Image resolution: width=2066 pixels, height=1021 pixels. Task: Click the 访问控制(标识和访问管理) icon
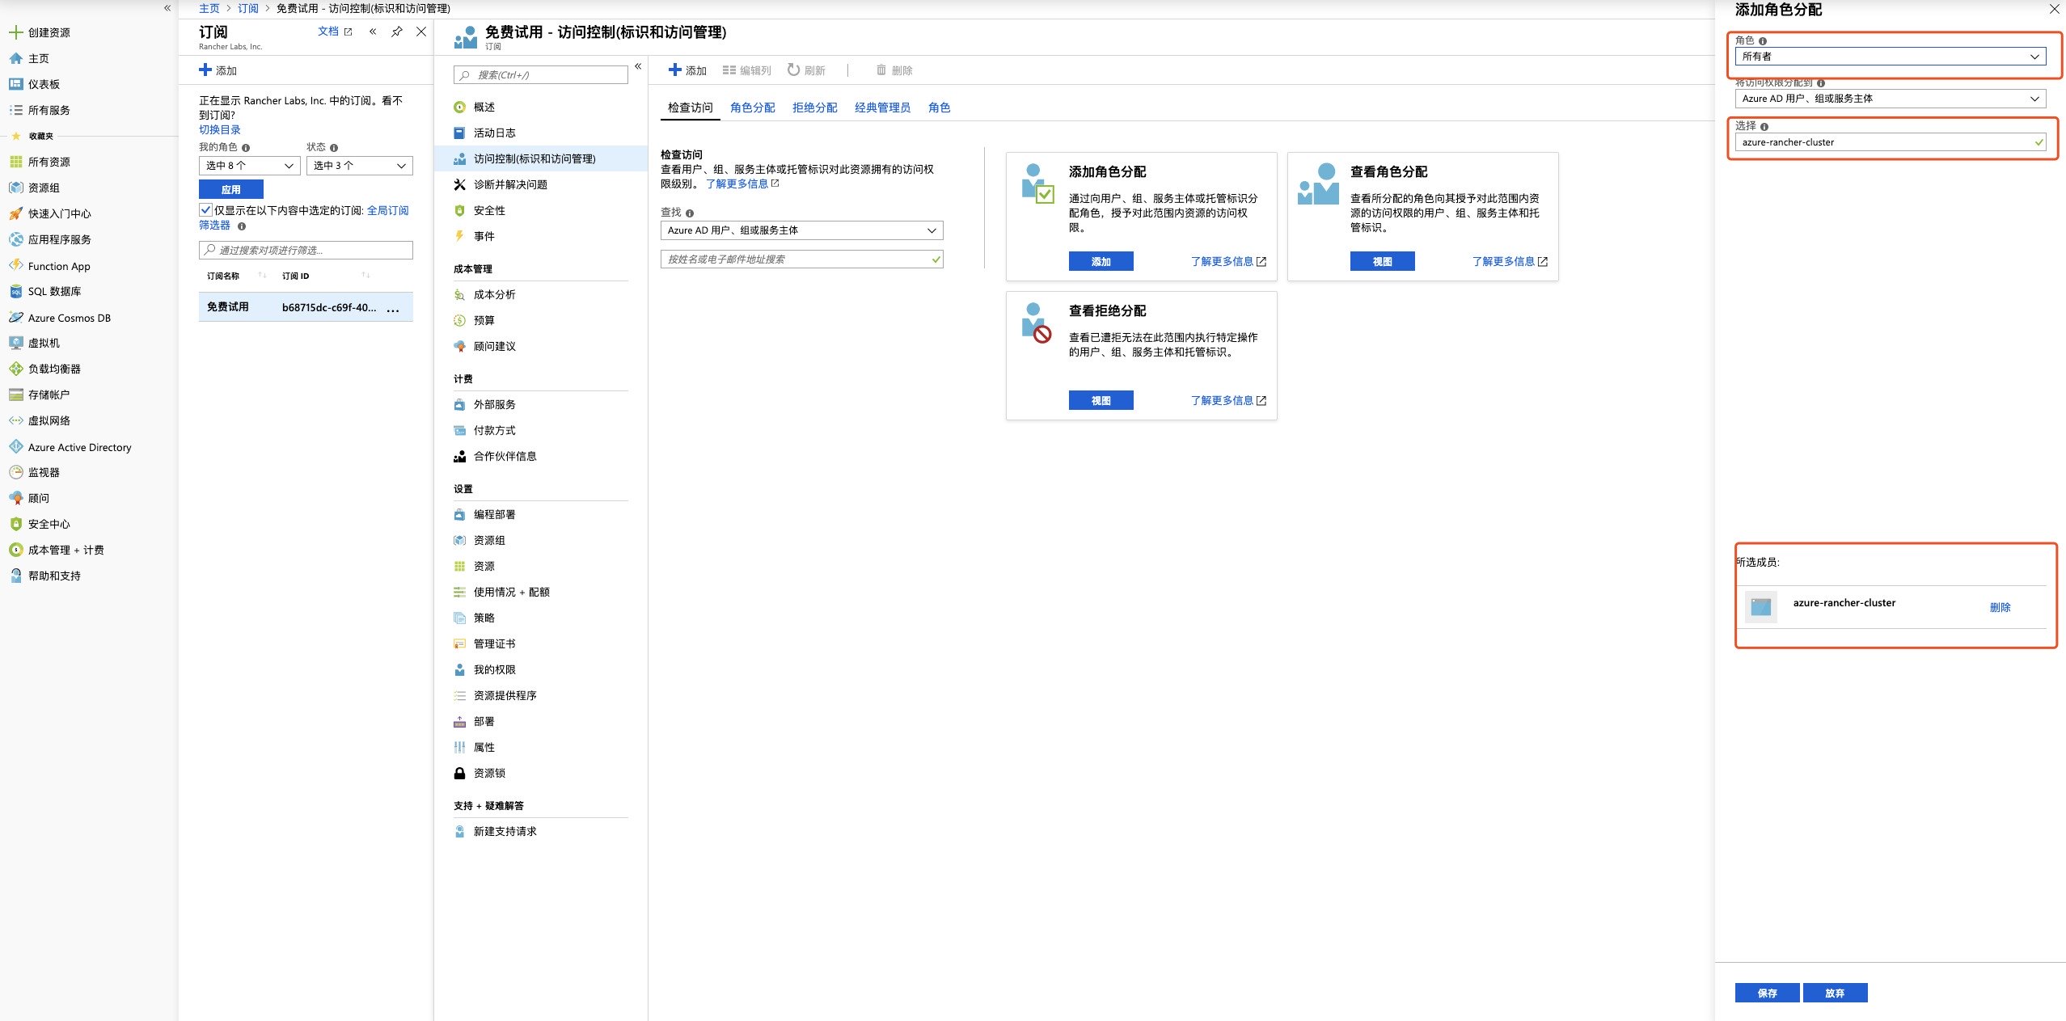[x=457, y=157]
